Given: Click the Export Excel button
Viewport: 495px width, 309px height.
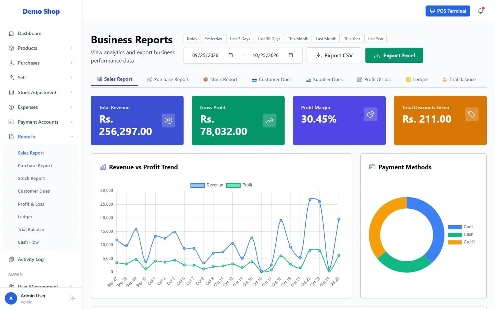Looking at the screenshot, I should tap(394, 55).
